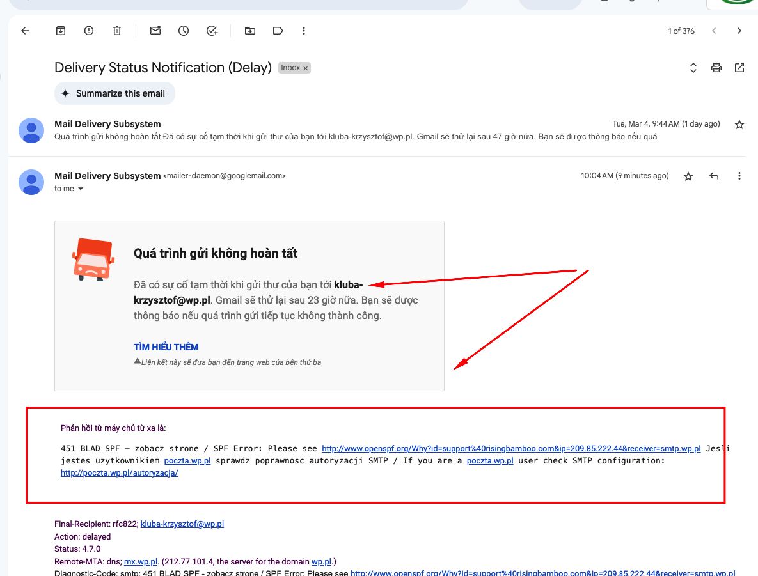Click the Summarize this email button
Image resolution: width=758 pixels, height=576 pixels.
click(x=114, y=93)
